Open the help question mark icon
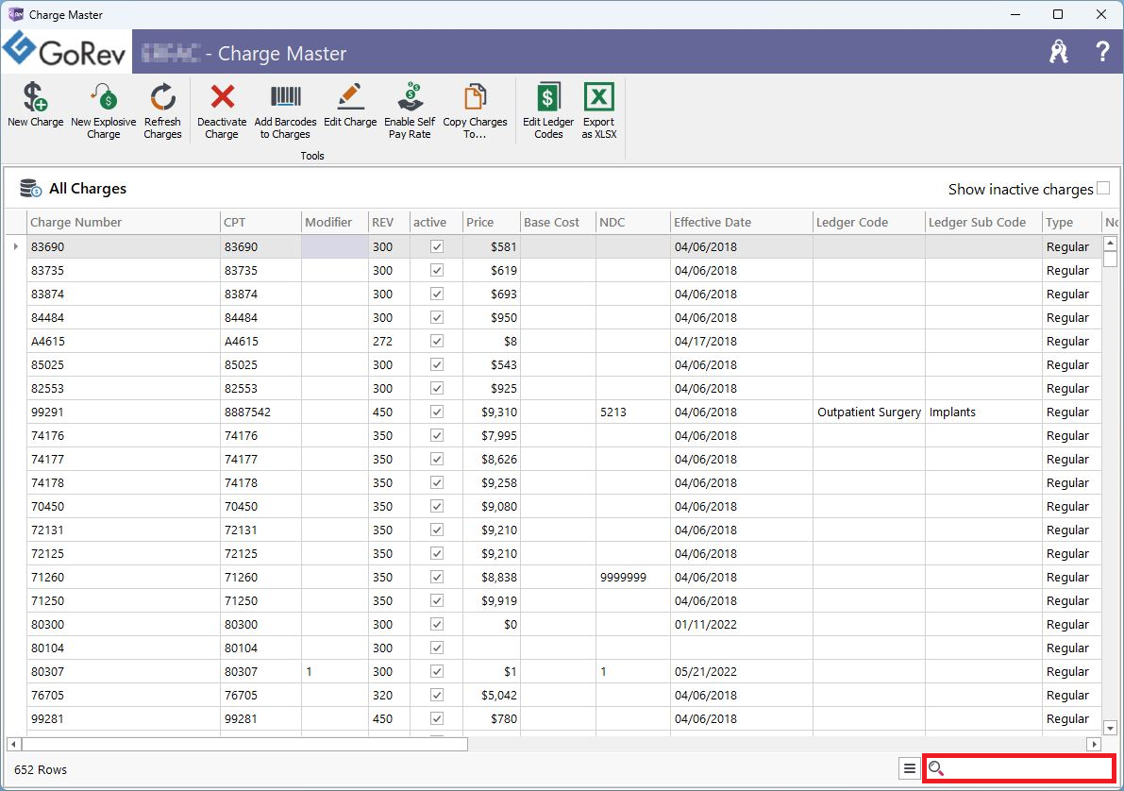The image size is (1124, 791). point(1102,52)
